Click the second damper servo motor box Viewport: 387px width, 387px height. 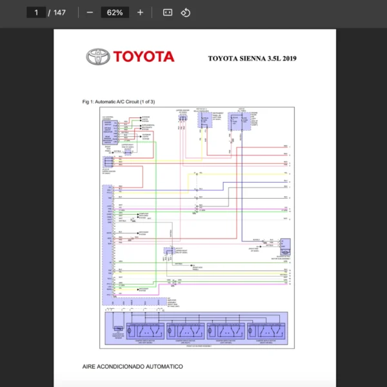187,330
